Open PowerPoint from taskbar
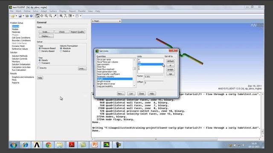 point(95,145)
